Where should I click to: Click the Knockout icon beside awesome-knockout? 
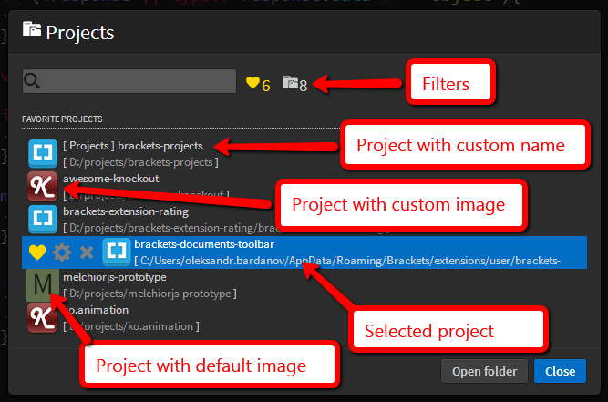pos(43,187)
